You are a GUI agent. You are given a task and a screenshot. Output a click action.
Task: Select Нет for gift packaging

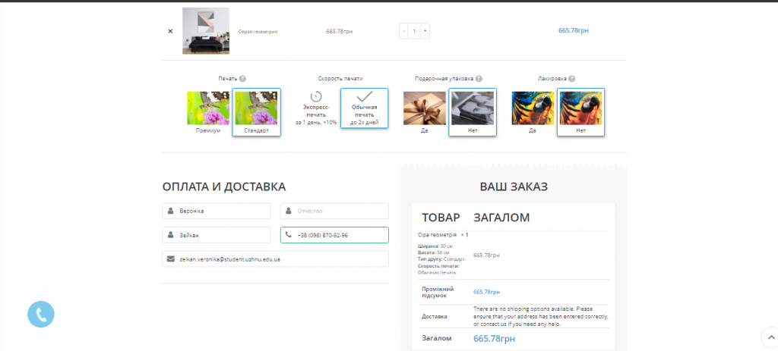(472, 108)
